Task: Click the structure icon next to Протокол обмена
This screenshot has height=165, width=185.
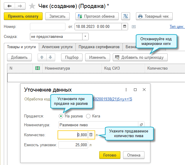Action: point(127,16)
